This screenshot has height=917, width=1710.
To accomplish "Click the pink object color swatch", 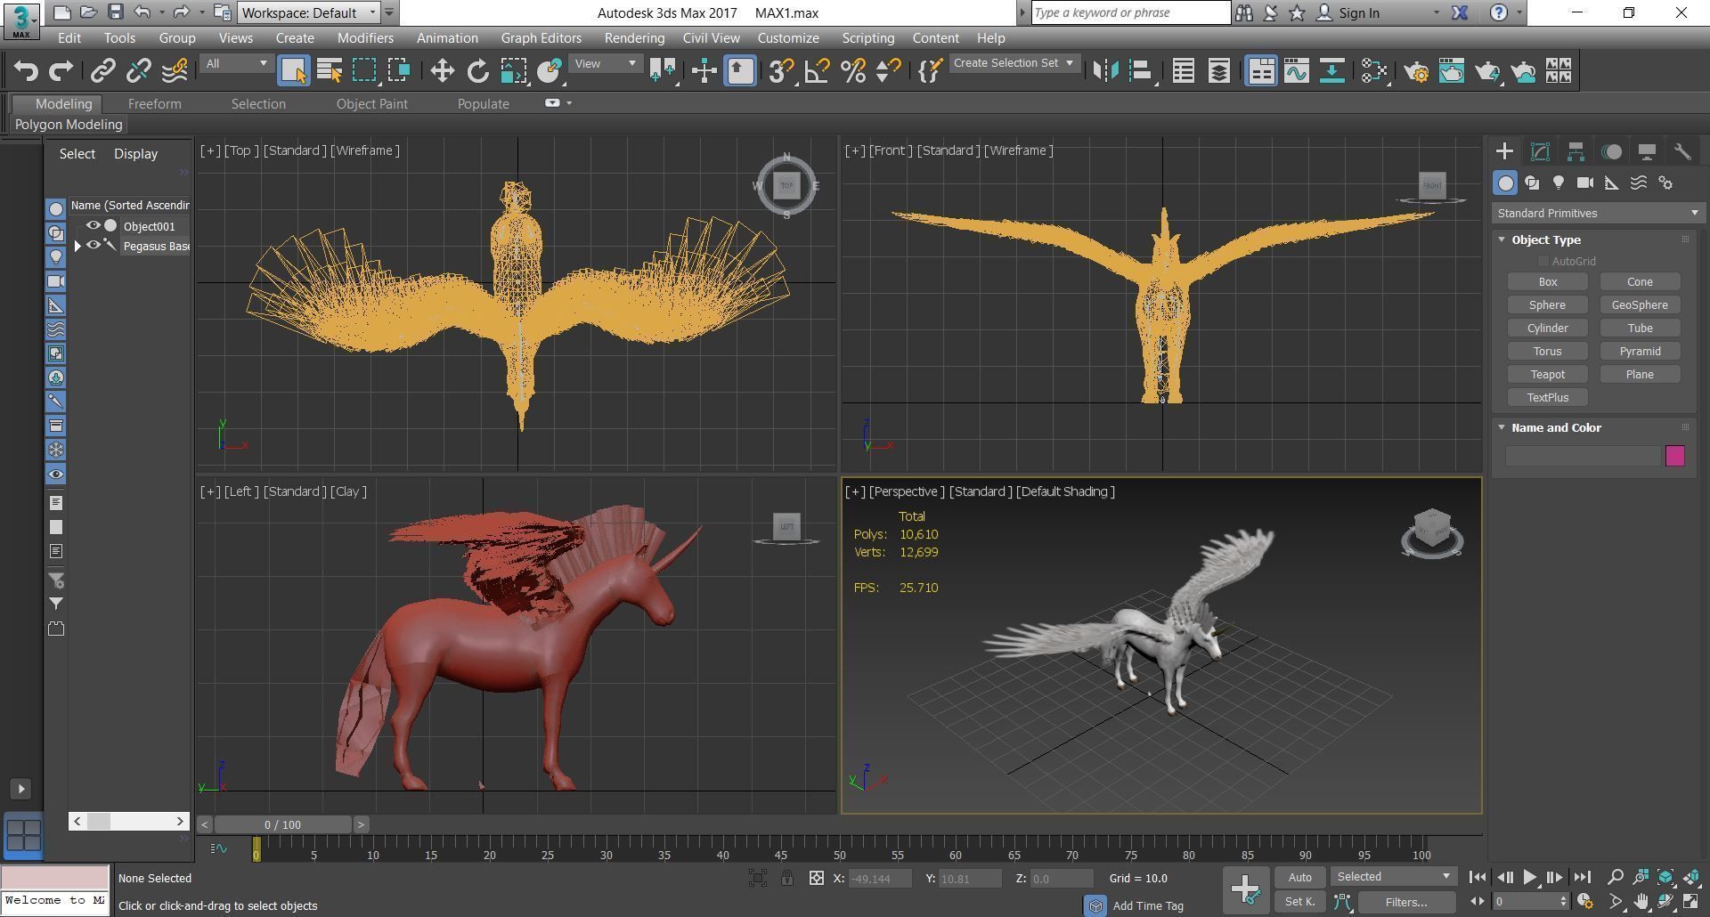I will (1675, 456).
